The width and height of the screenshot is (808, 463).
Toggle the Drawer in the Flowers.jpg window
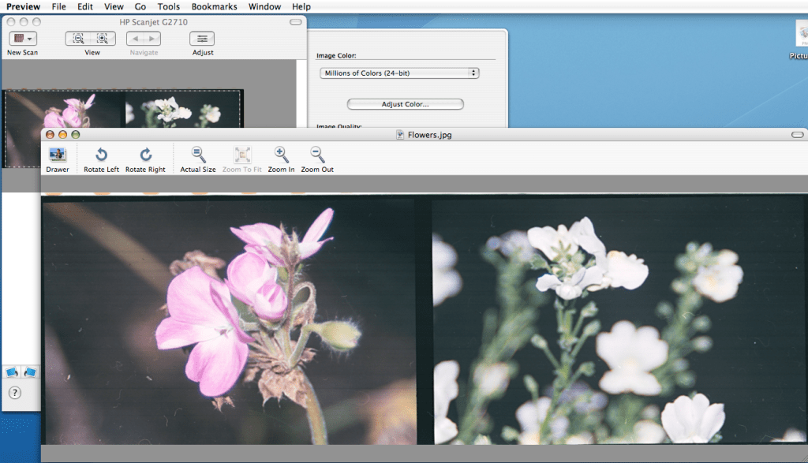coord(57,155)
